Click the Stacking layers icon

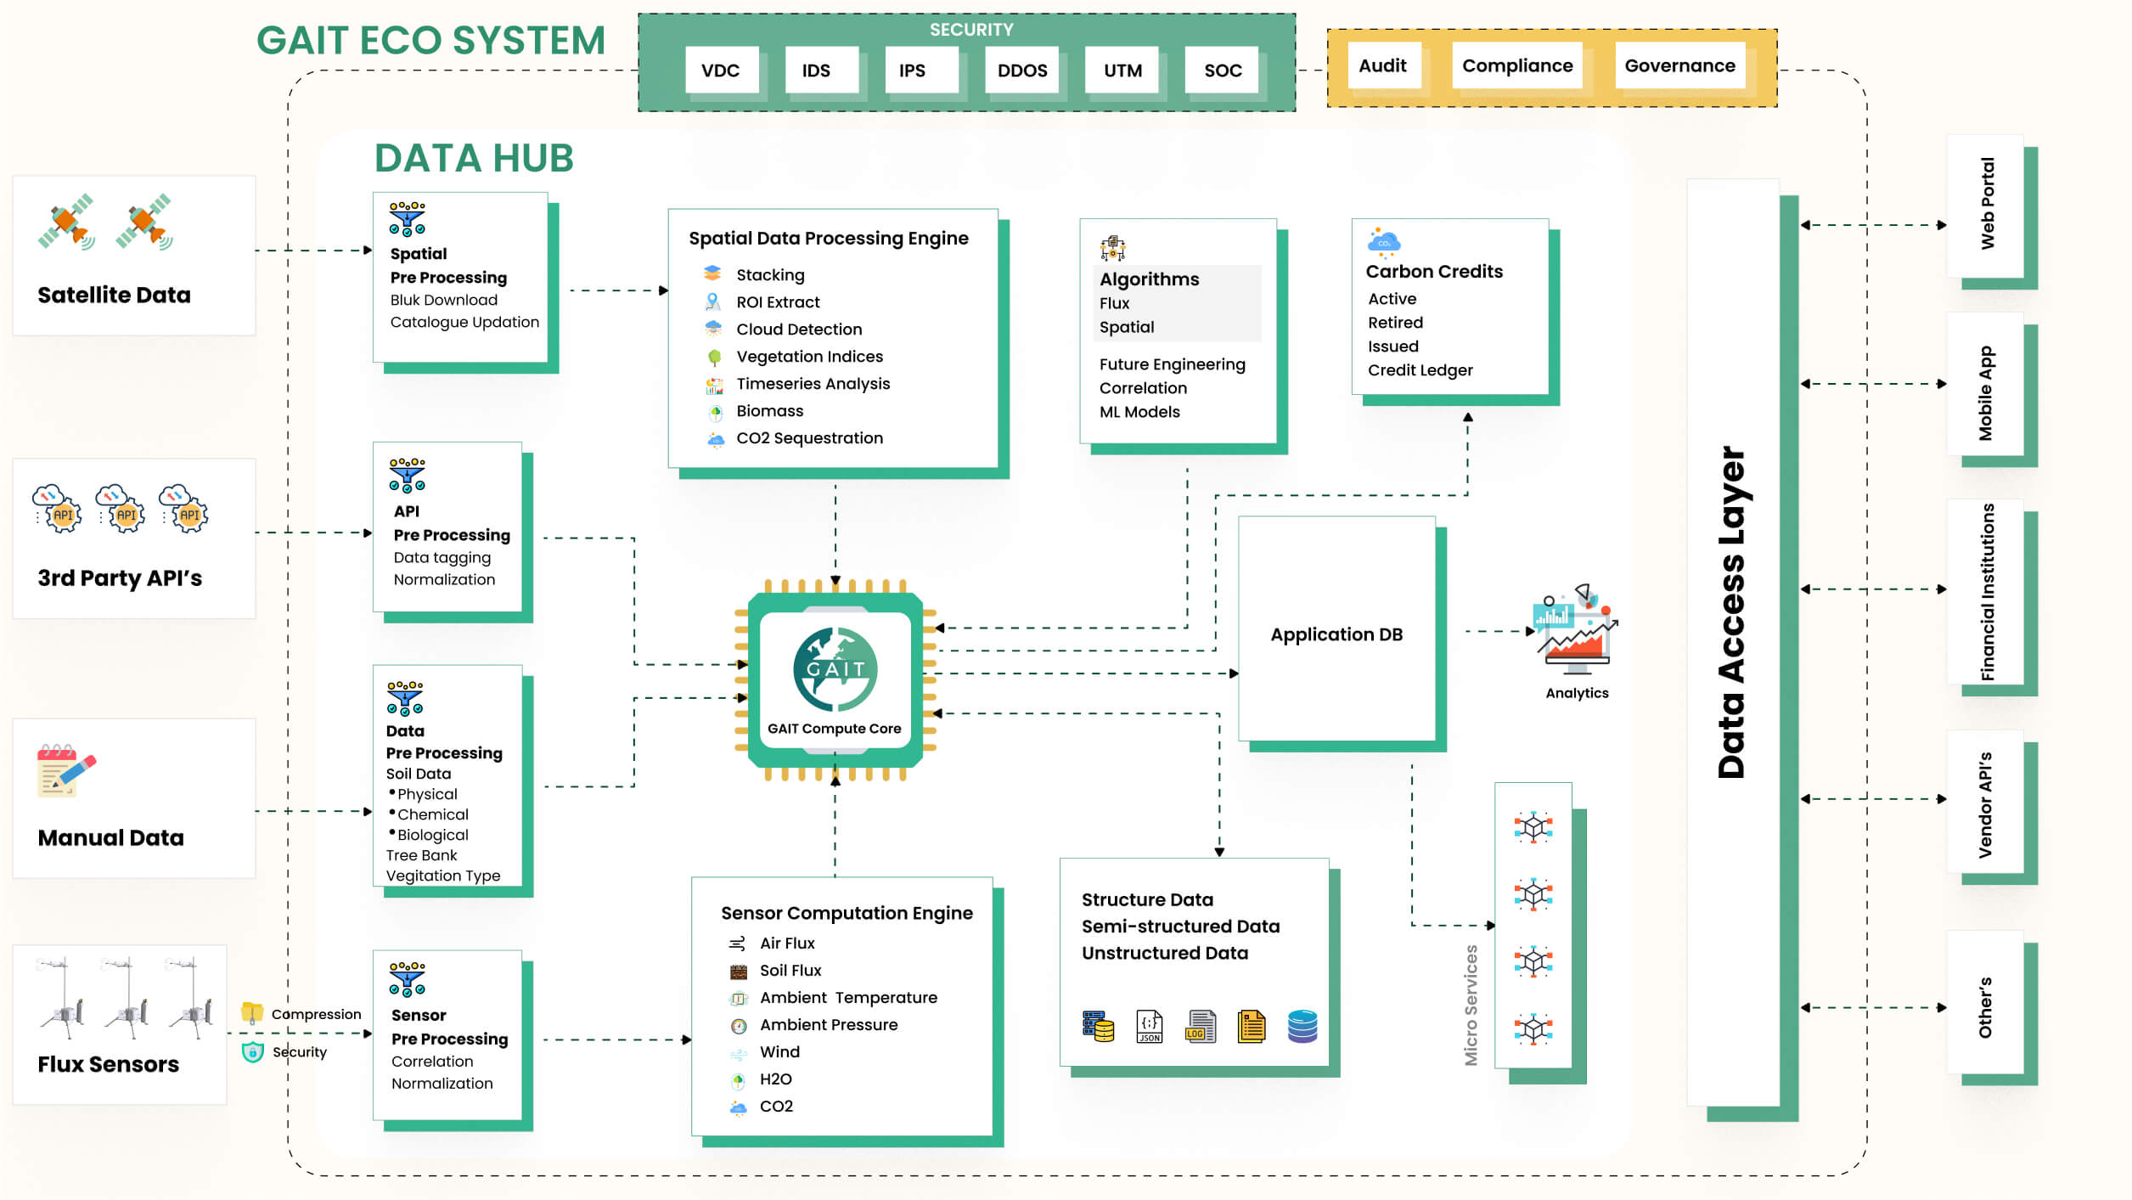pyautogui.click(x=712, y=273)
